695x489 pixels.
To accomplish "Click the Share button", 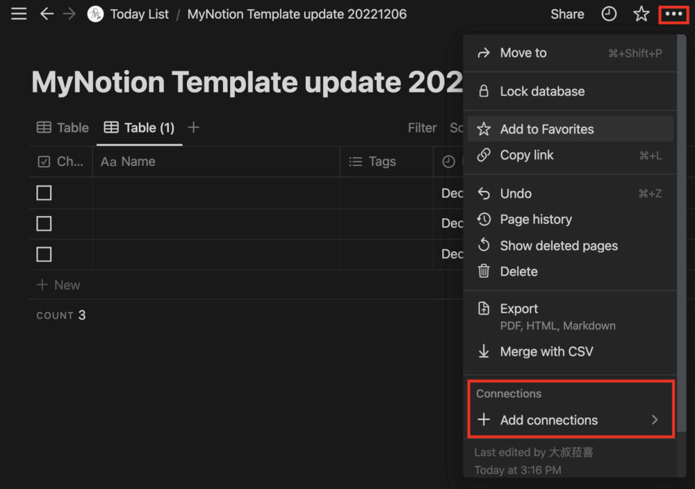I will (567, 14).
